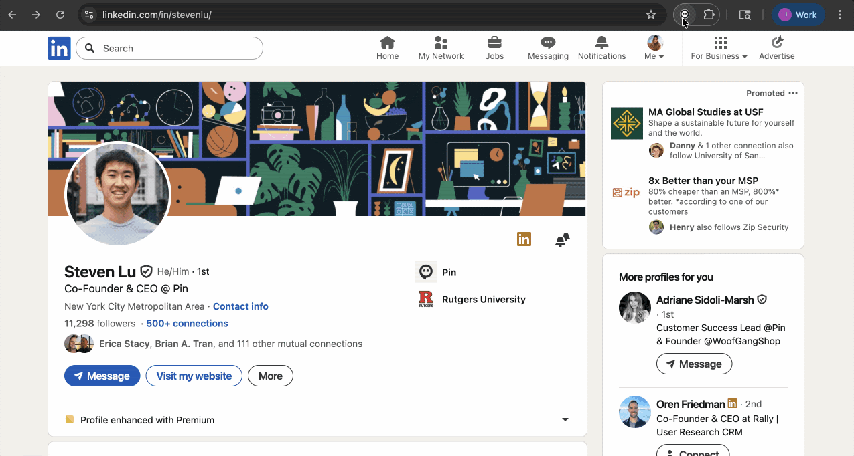Click the Premium badge next to Oren Friedman
Image resolution: width=854 pixels, height=456 pixels.
pyautogui.click(x=733, y=403)
